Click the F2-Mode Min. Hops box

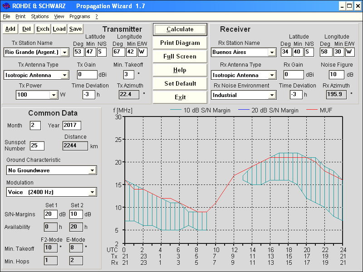(51, 261)
